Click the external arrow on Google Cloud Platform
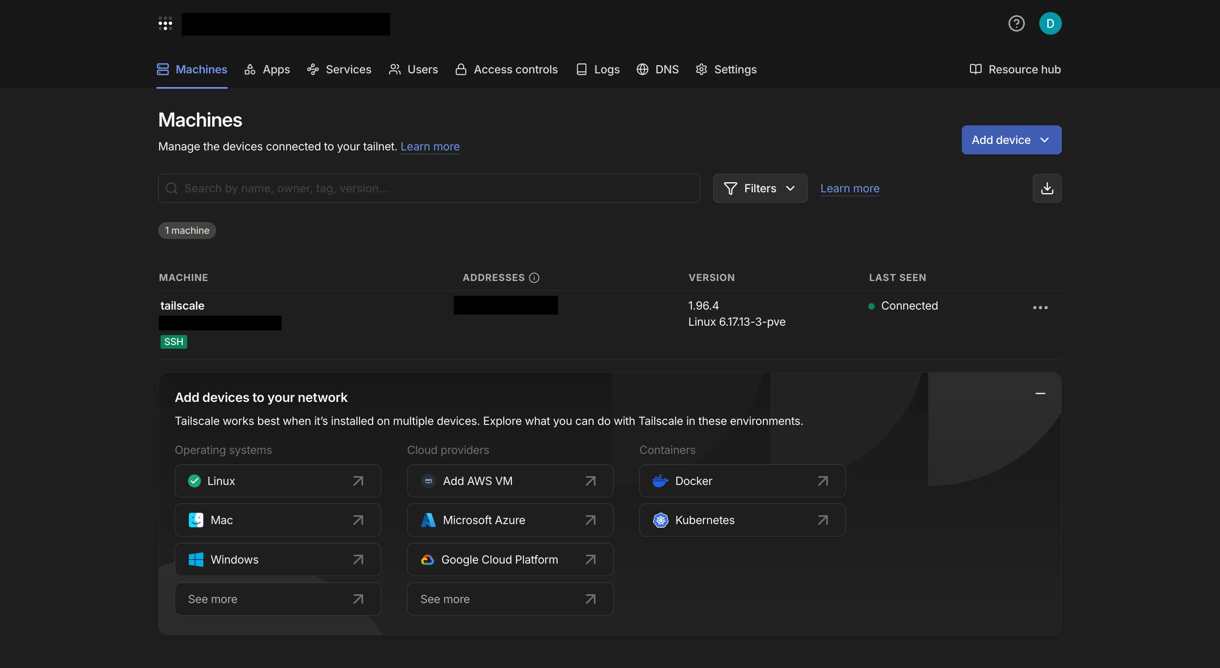This screenshot has width=1220, height=668. [590, 560]
